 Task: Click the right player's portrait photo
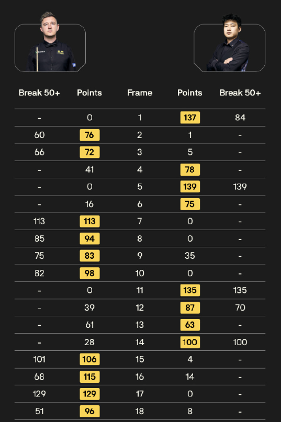(230, 42)
